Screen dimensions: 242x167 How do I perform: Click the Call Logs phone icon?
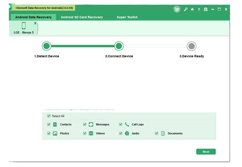point(127,124)
